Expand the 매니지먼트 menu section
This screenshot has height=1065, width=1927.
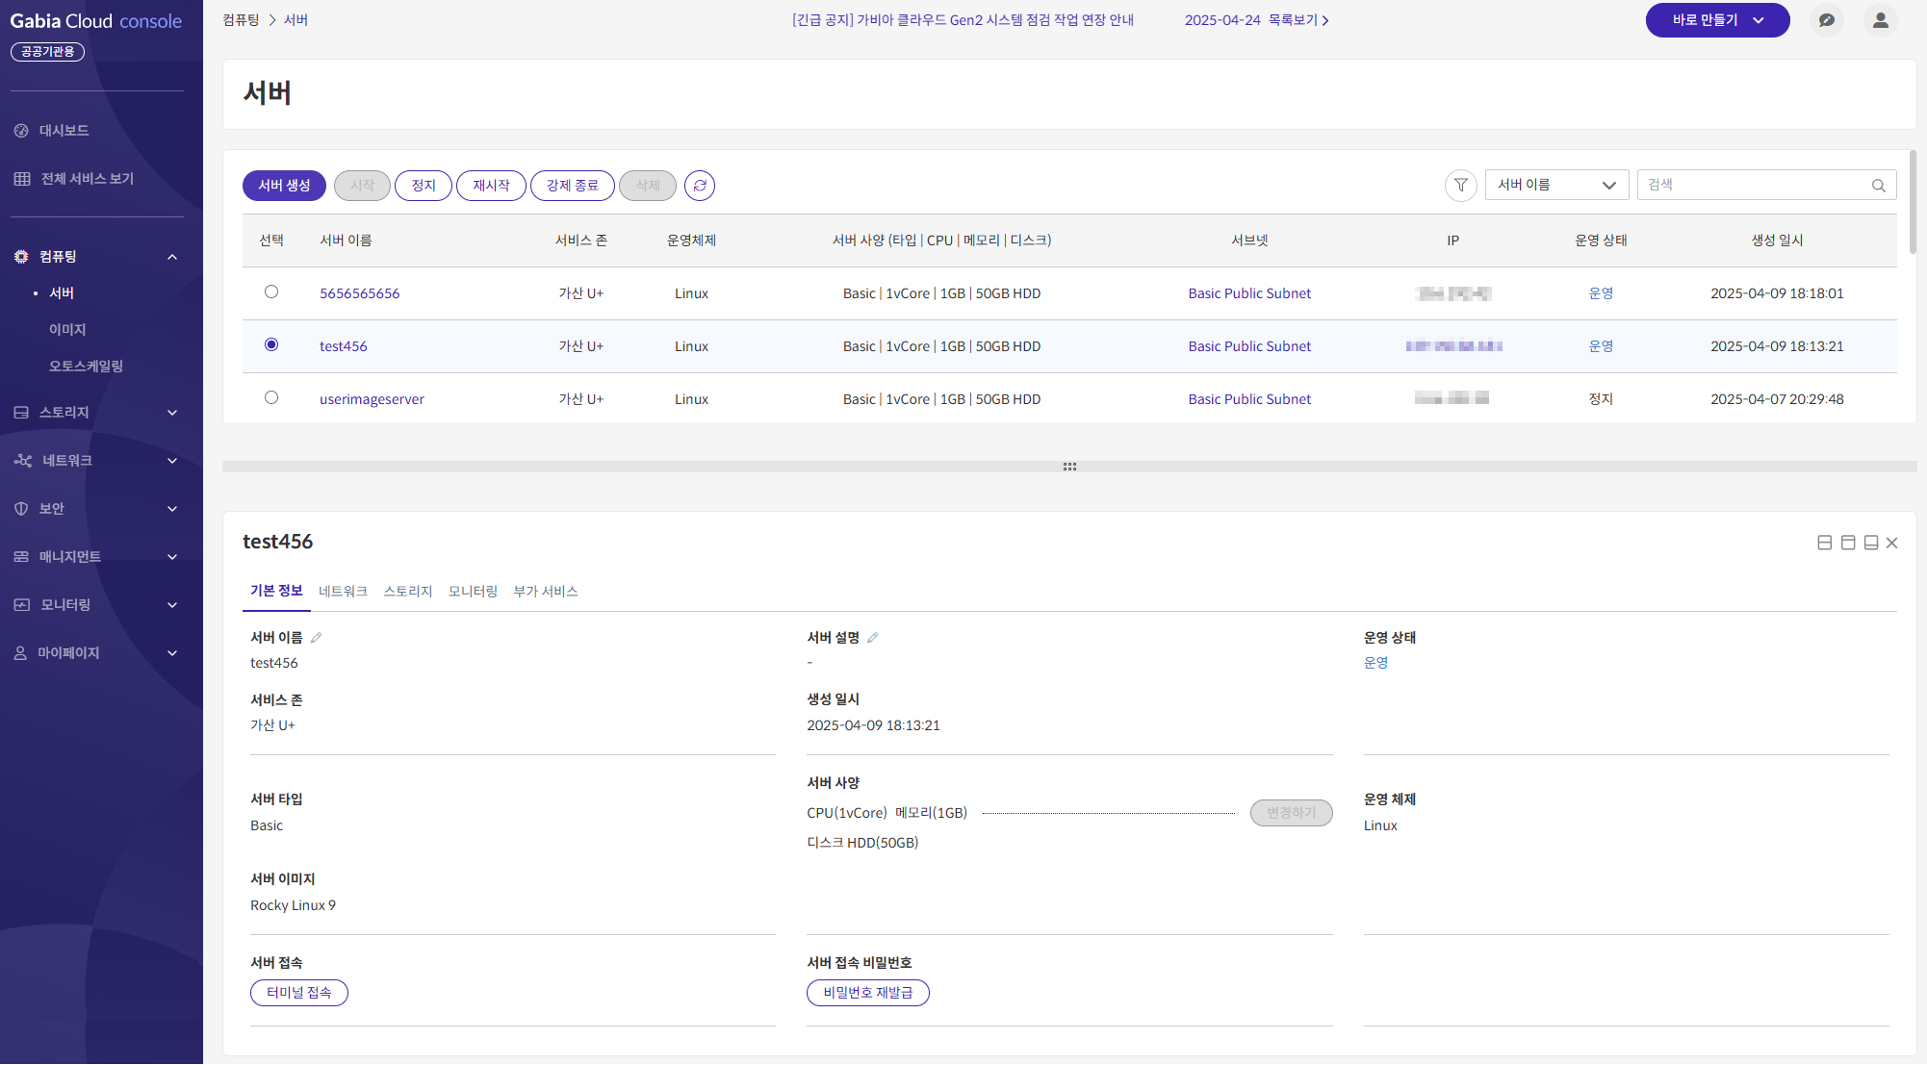172,557
